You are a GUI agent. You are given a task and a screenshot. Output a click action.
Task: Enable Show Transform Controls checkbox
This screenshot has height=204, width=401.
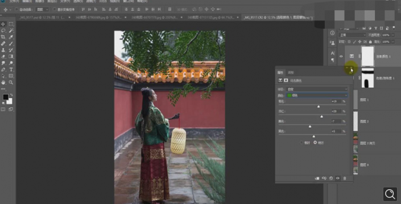[54, 10]
